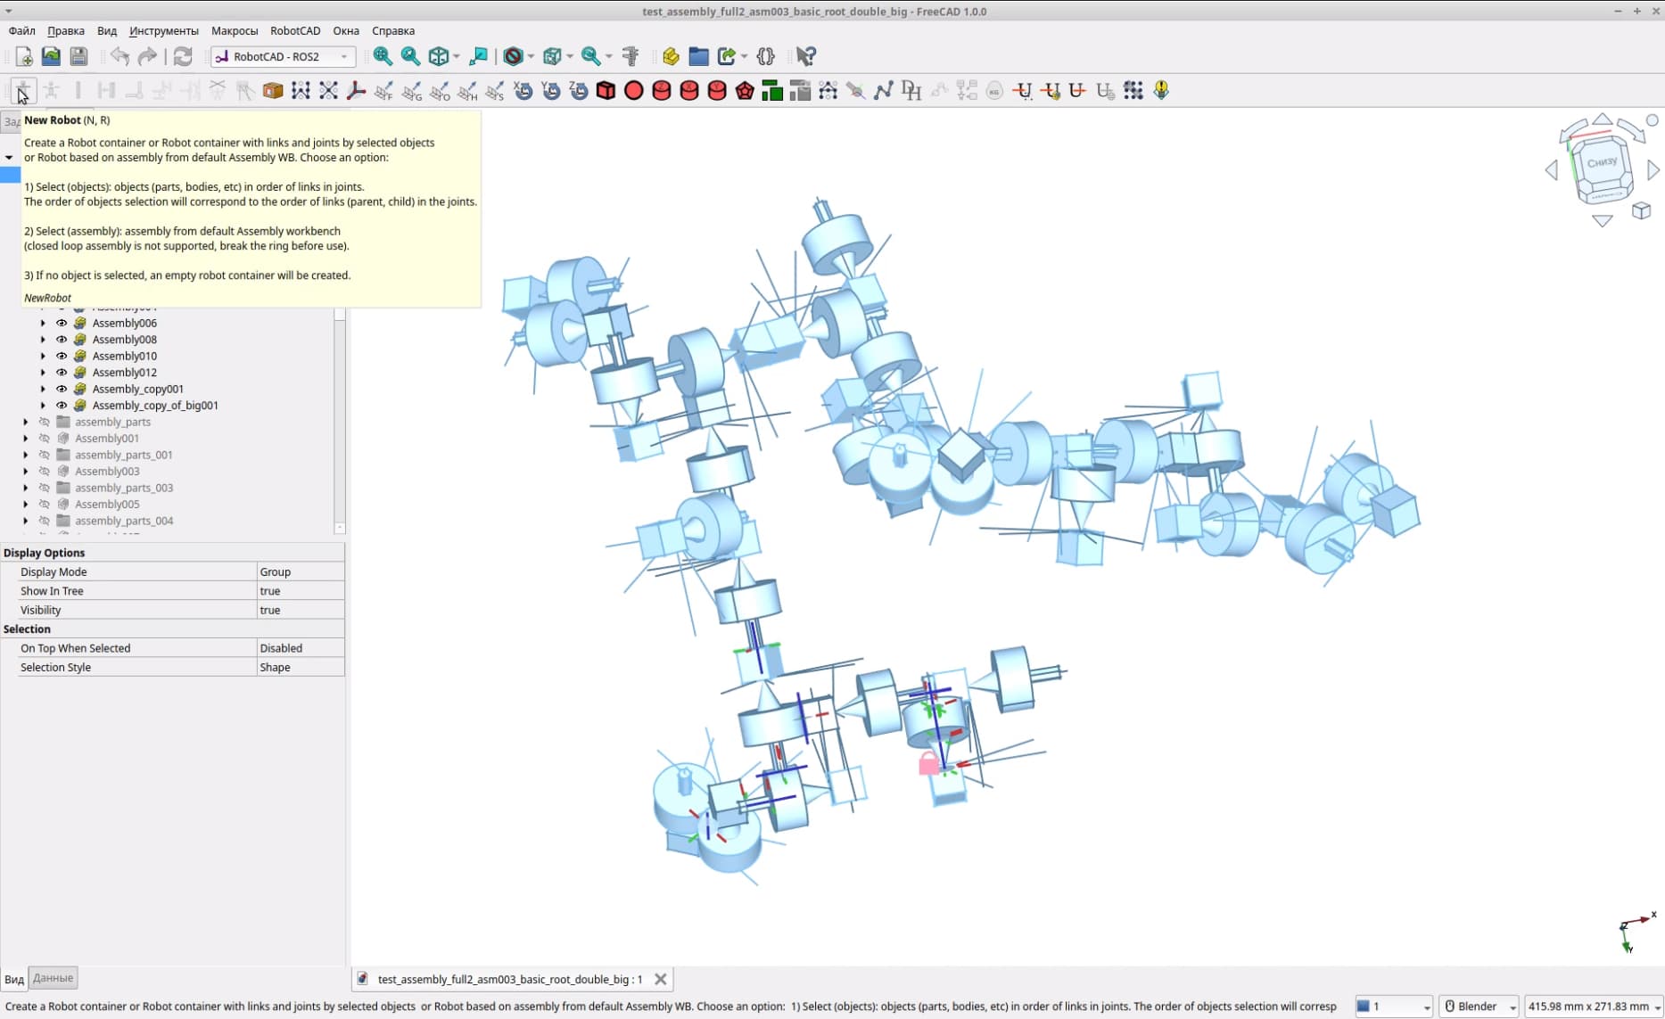The height and width of the screenshot is (1019, 1665).
Task: Click the Fit All zoom icon
Action: click(383, 56)
